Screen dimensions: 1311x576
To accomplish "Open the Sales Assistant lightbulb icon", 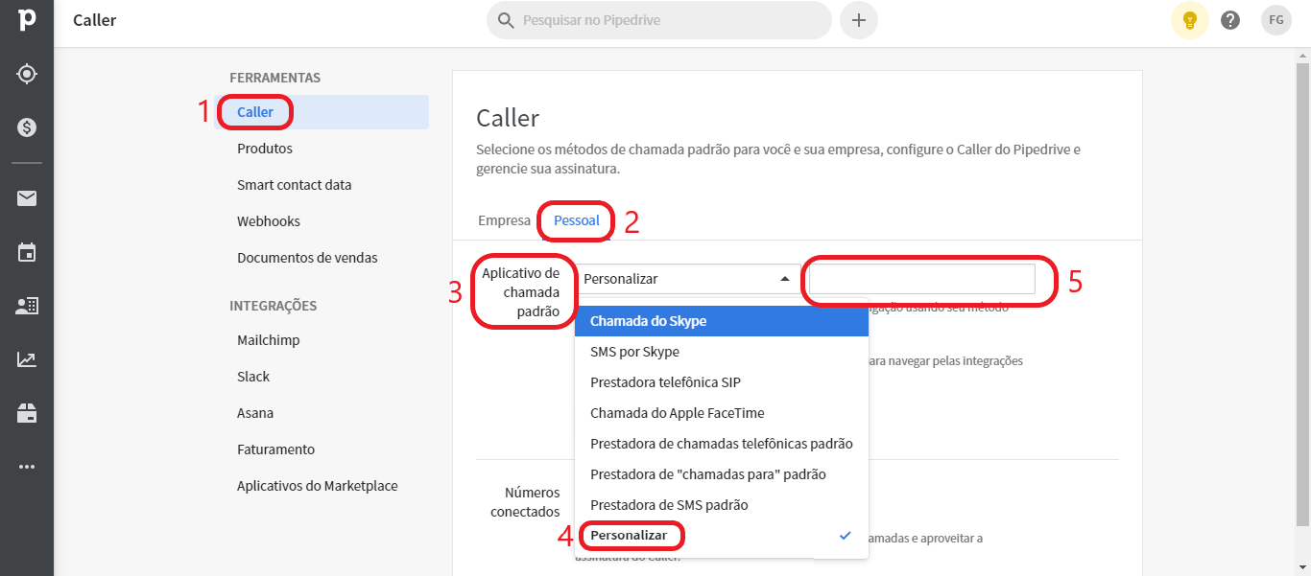I will coord(1190,20).
